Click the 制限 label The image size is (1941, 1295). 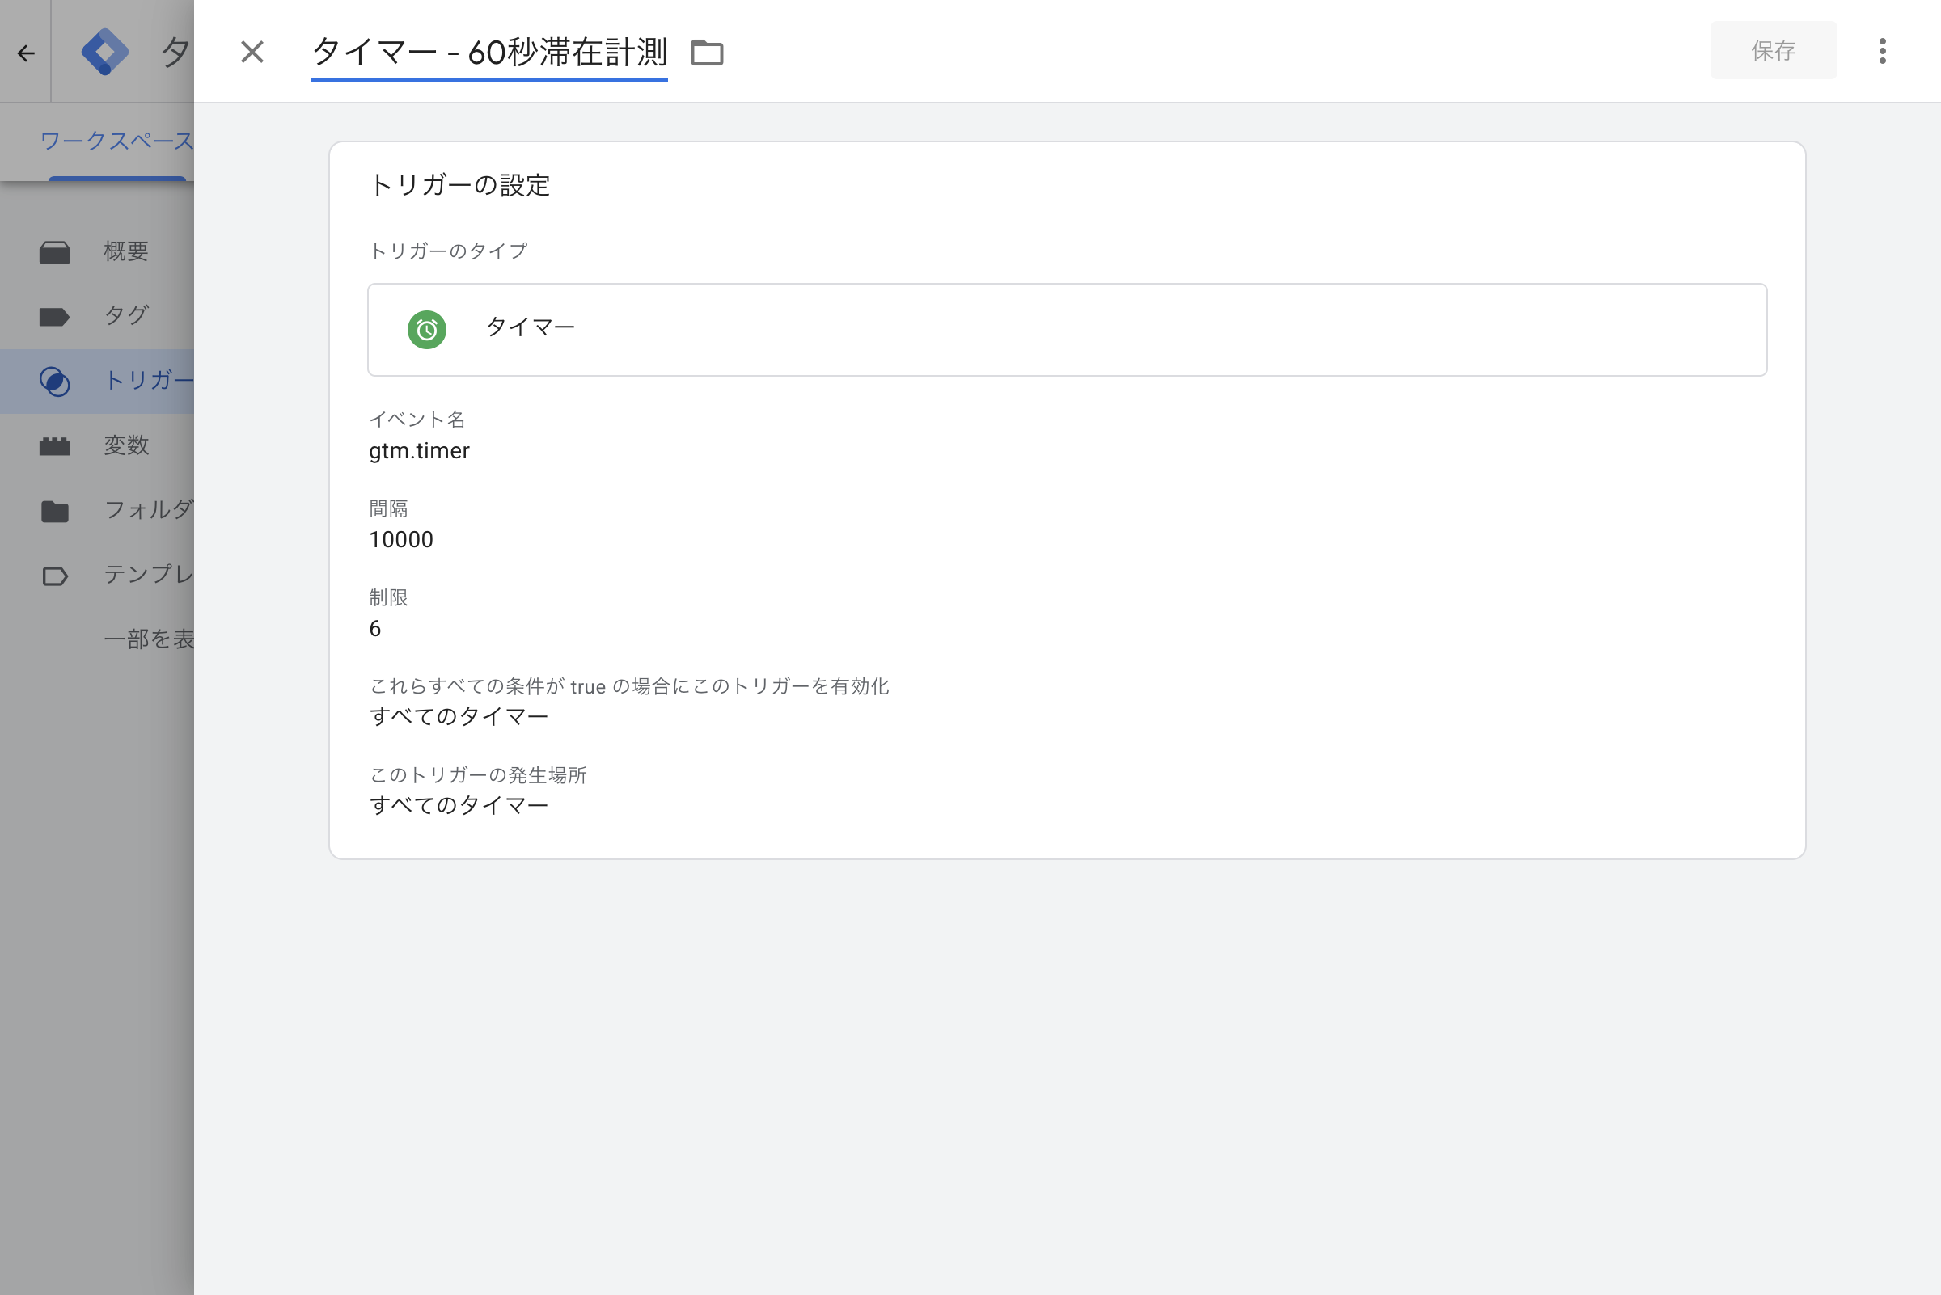tap(388, 597)
